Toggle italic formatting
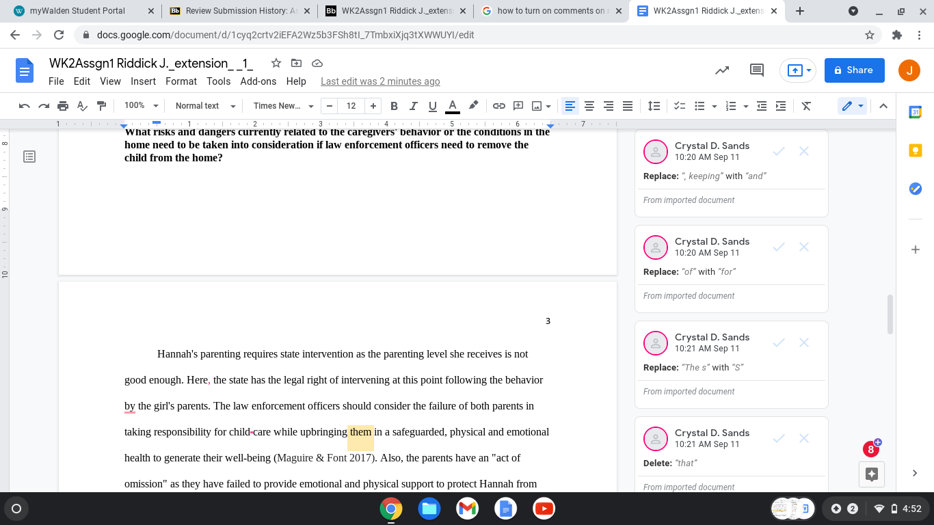The image size is (934, 525). [413, 106]
